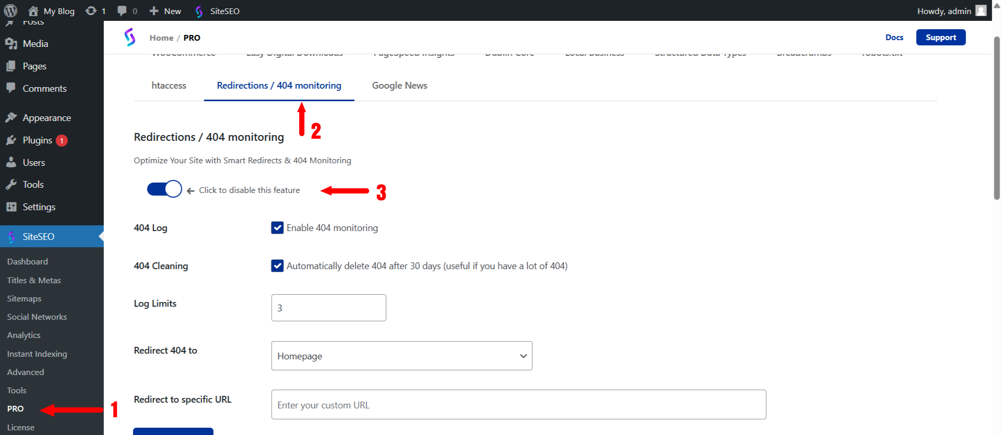1001x435 pixels.
Task: Open the Docs link
Action: point(894,38)
